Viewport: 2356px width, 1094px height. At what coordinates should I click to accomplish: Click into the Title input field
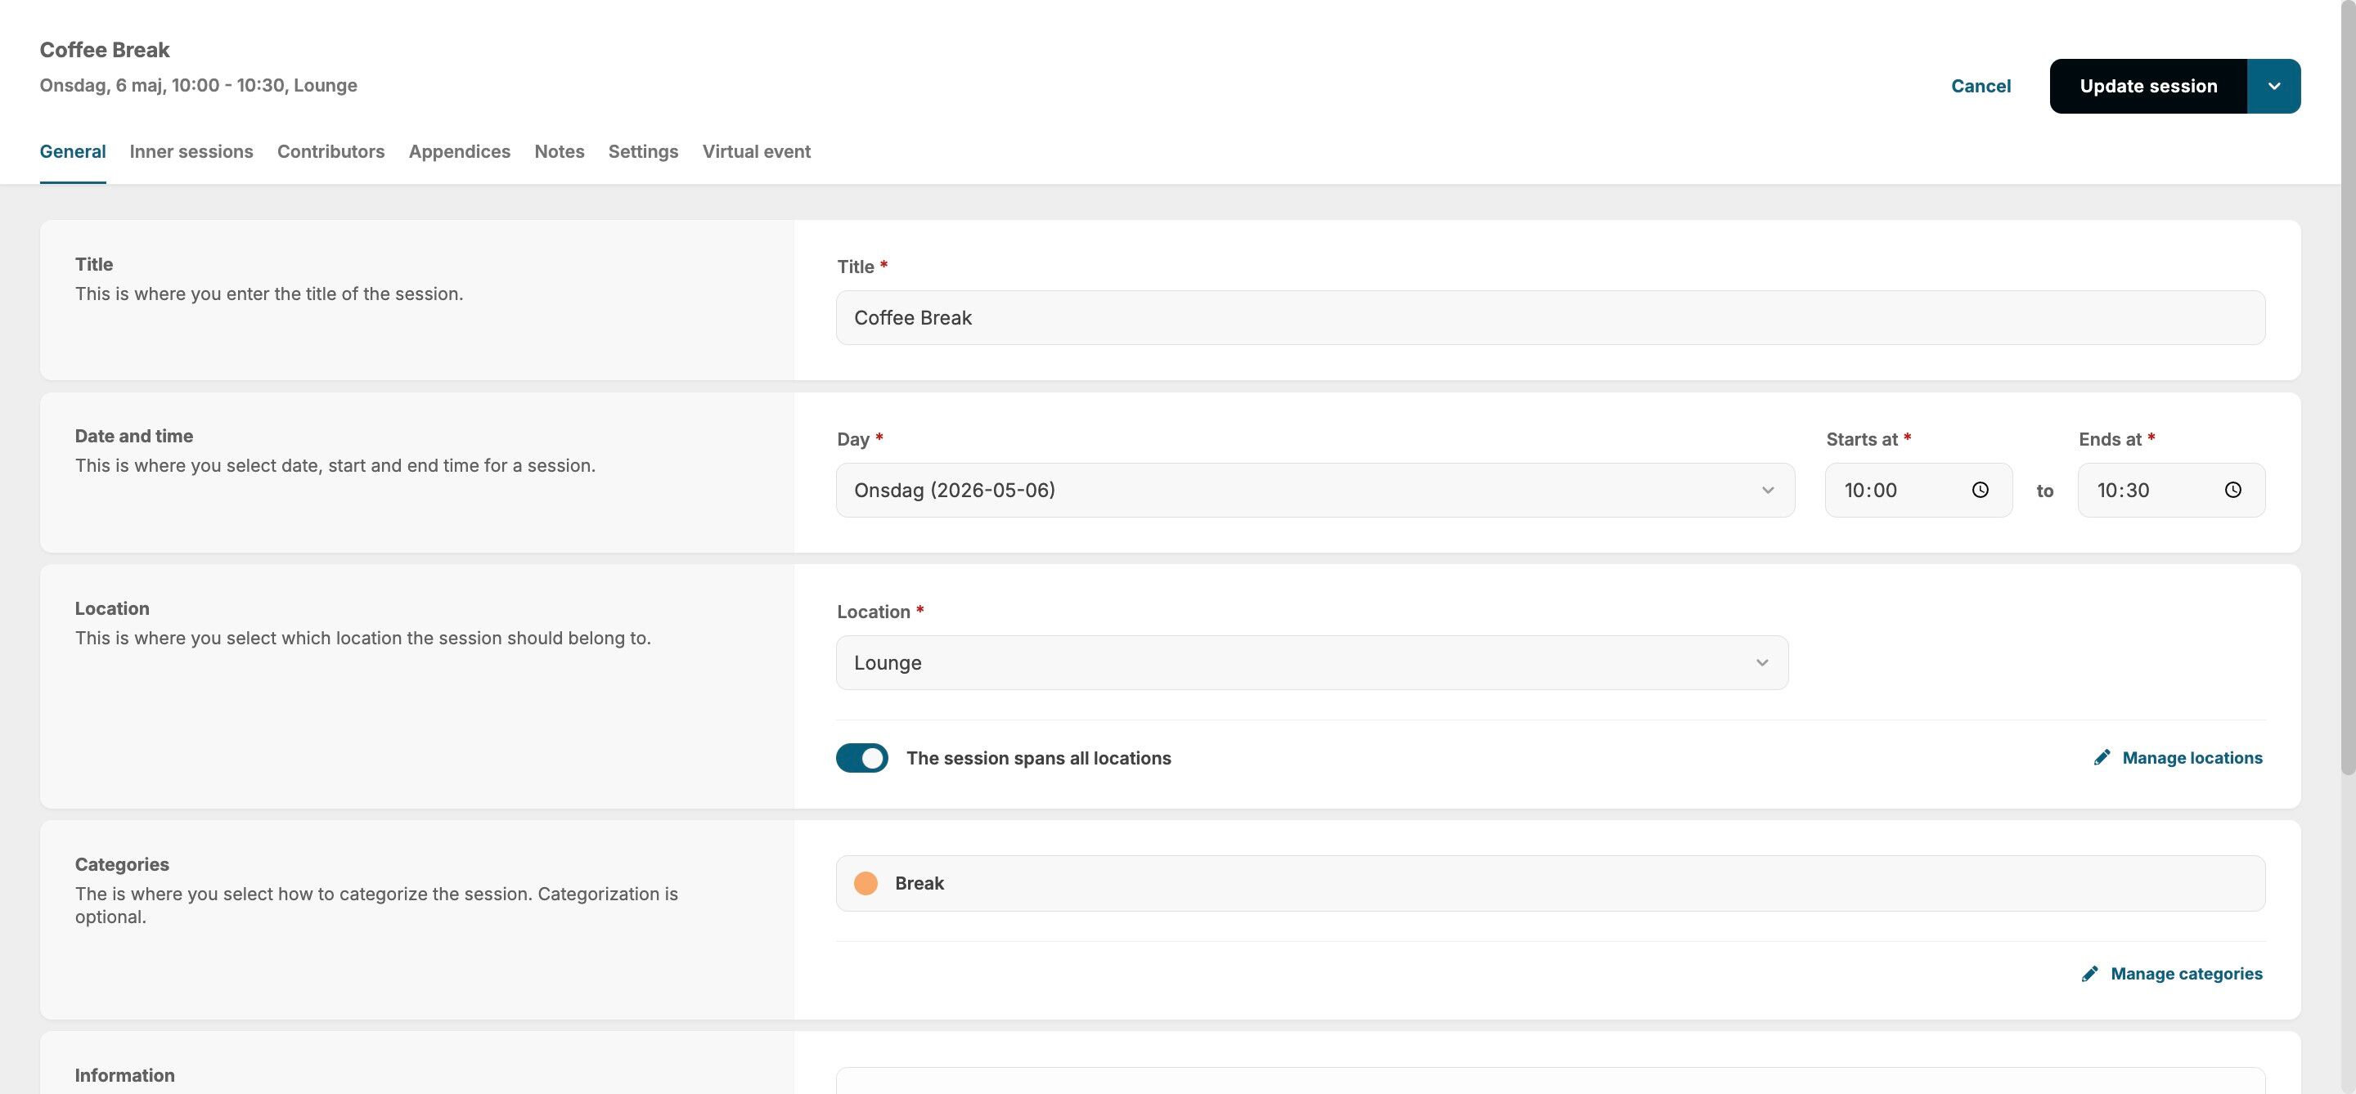pyautogui.click(x=1549, y=318)
